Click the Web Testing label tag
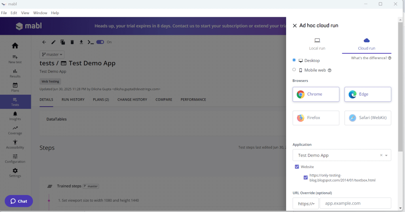The image size is (405, 212). point(50,81)
